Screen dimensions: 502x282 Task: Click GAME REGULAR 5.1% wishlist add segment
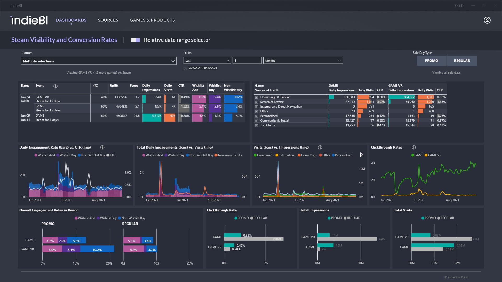[x=132, y=241]
